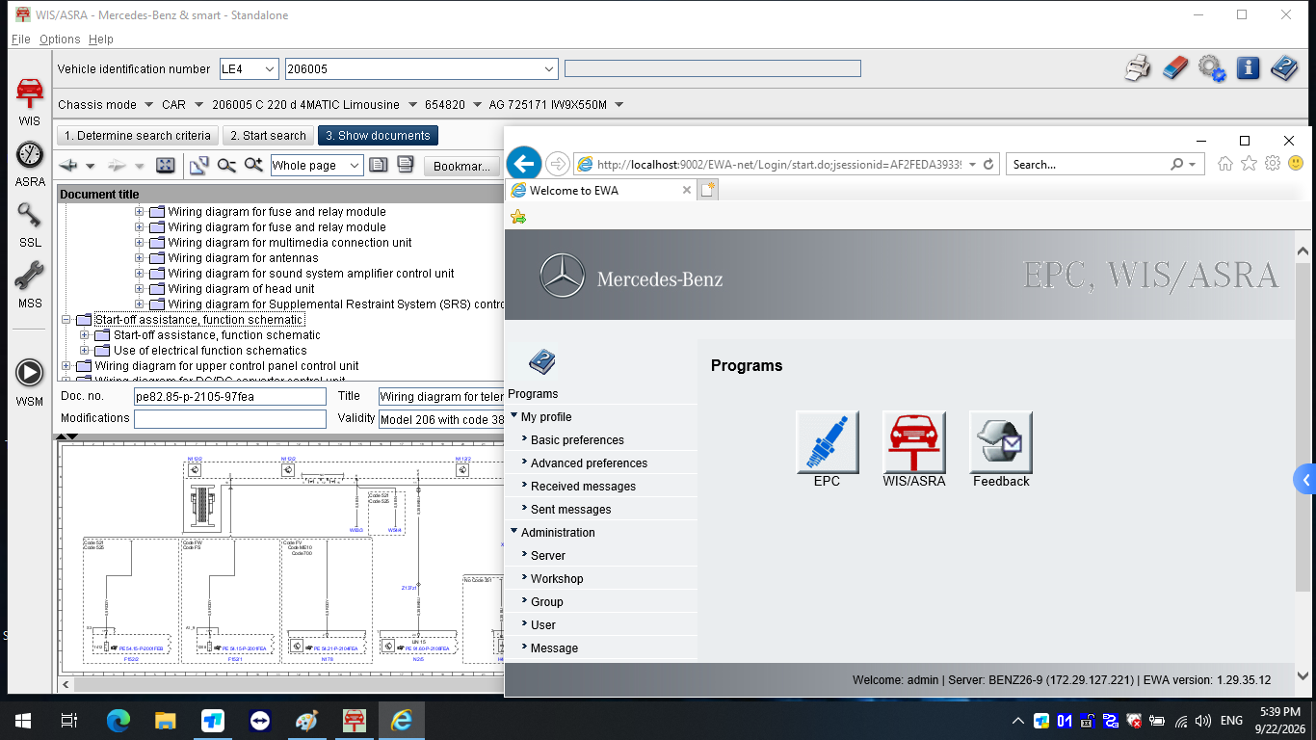The image size is (1316, 740).
Task: Go back in the browser window
Action: [523, 164]
